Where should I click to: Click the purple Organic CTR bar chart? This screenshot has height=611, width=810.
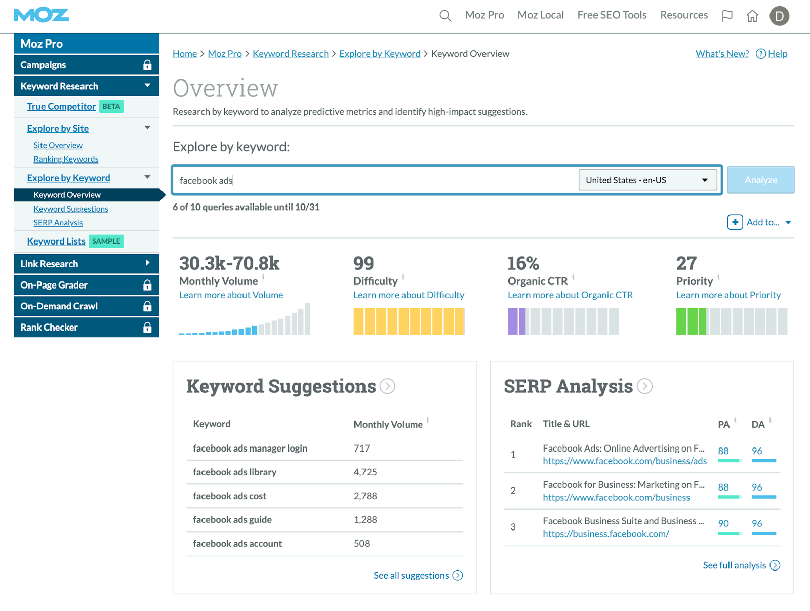tap(563, 321)
